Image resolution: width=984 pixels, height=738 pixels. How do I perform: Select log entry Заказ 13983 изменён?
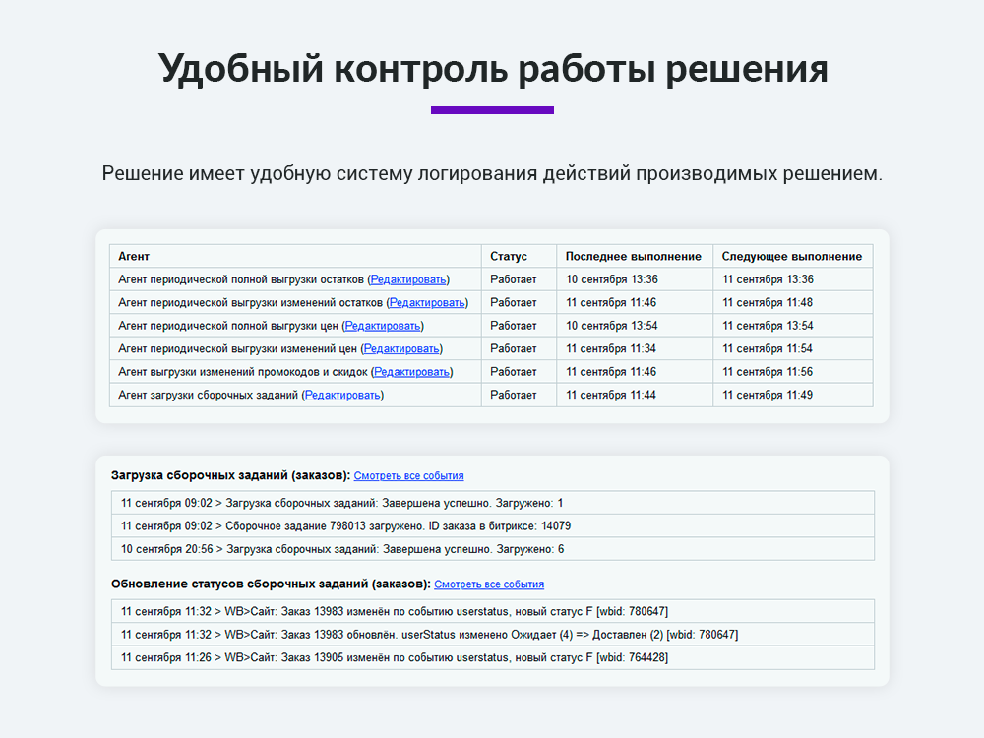(x=492, y=611)
